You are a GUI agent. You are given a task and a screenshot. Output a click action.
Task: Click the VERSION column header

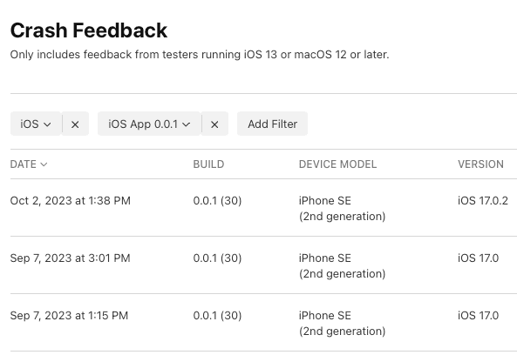click(x=480, y=164)
